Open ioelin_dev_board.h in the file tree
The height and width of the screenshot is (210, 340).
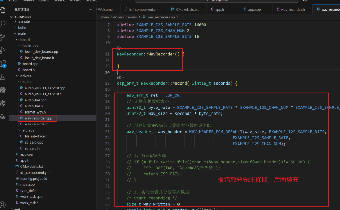[39, 58]
